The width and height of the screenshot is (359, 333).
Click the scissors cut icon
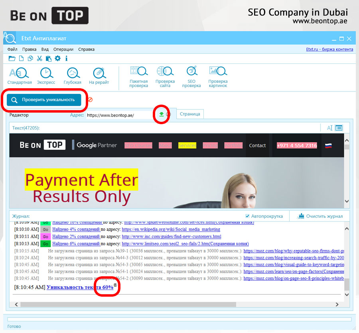pyautogui.click(x=39, y=58)
